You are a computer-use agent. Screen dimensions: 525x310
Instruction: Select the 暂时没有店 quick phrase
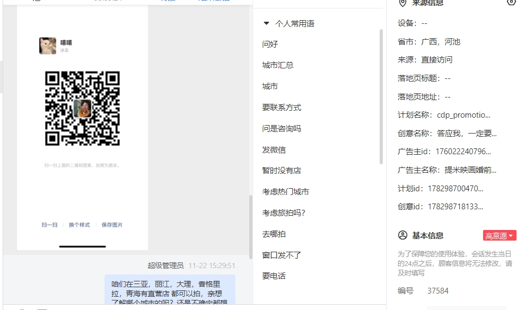click(282, 171)
